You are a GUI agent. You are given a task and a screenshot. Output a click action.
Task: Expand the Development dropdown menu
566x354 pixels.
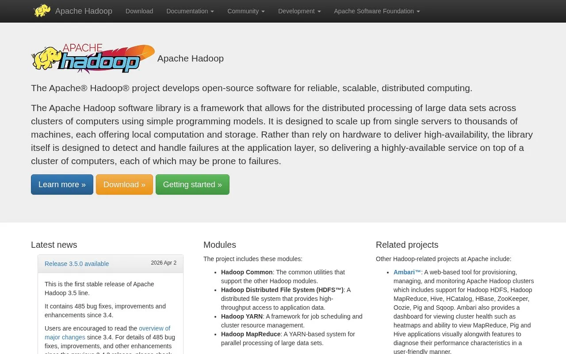tap(299, 11)
